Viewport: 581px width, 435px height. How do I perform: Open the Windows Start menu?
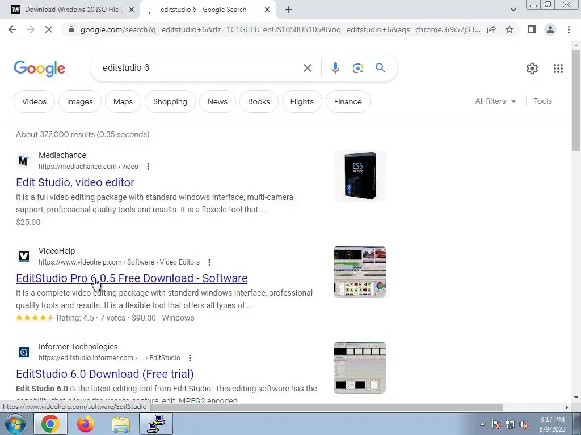click(x=15, y=424)
